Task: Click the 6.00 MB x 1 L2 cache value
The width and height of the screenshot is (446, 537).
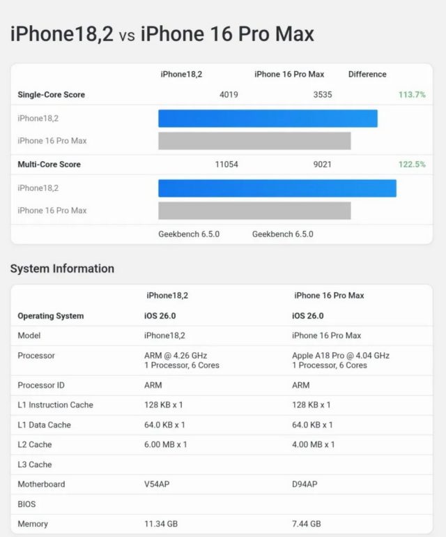Action: click(x=166, y=444)
